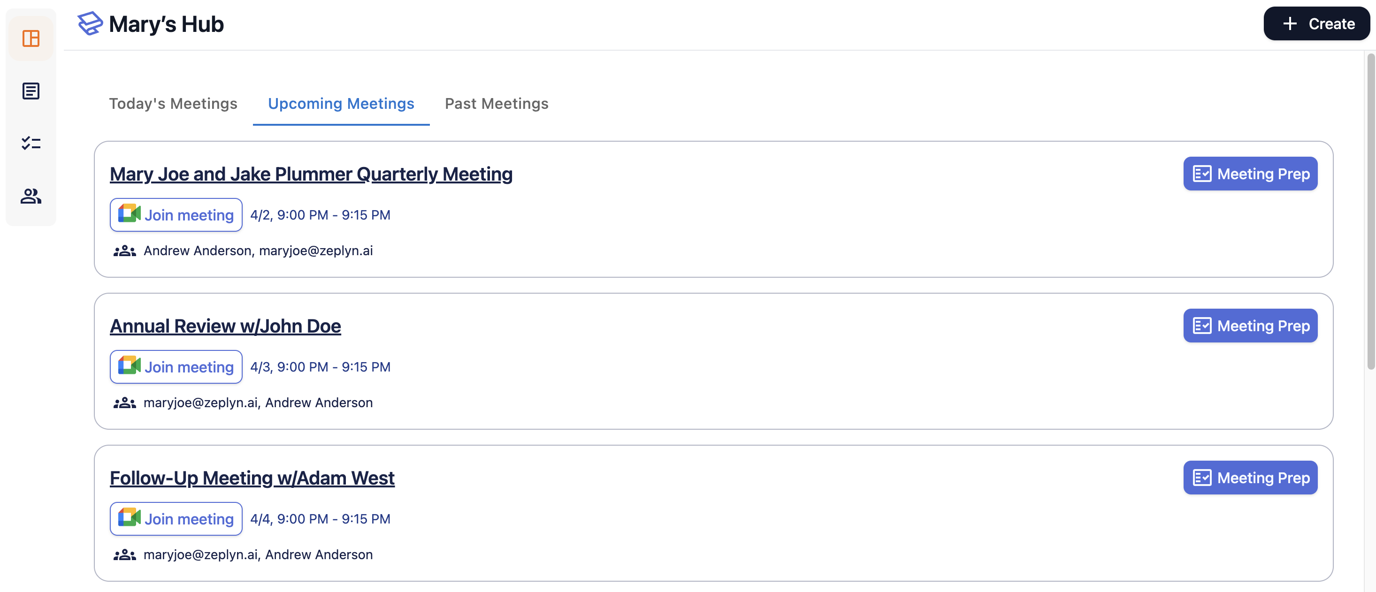Join the Annual Review w/John Doe meeting
This screenshot has height=592, width=1376.
176,367
